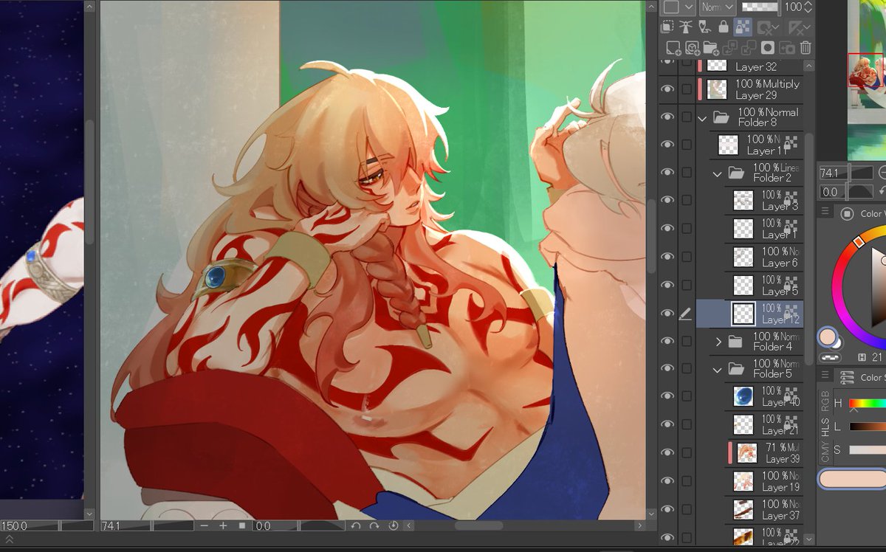Click the Navigator preview thumbnail
The image size is (886, 552).
[x=867, y=80]
